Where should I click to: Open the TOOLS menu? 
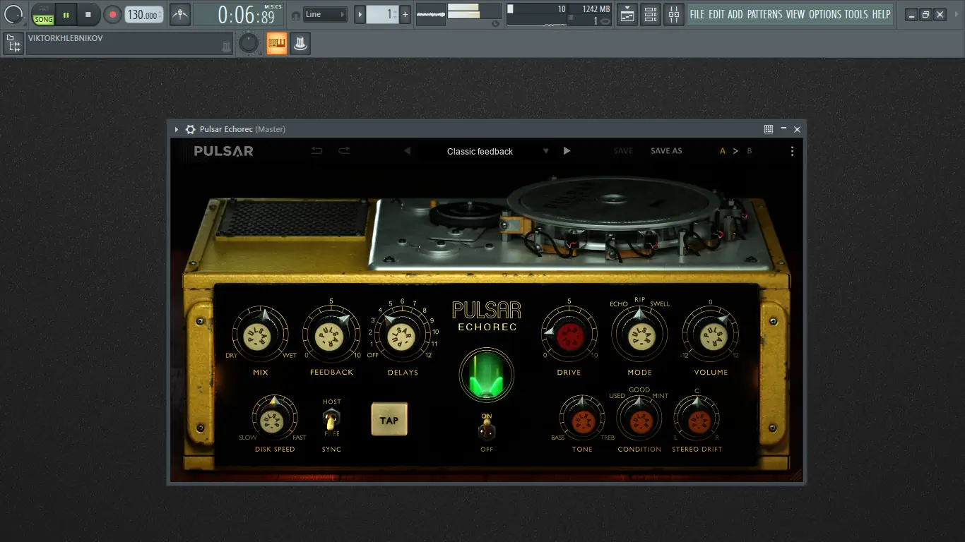tap(856, 14)
